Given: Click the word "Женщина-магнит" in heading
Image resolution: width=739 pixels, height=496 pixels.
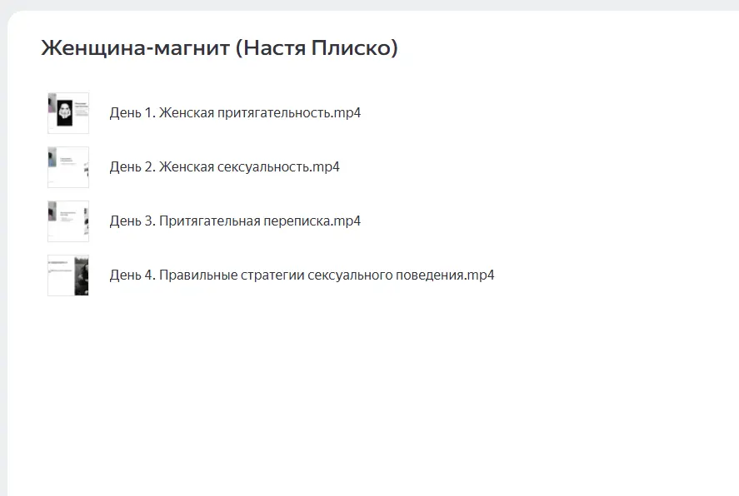Looking at the screenshot, I should [x=135, y=49].
